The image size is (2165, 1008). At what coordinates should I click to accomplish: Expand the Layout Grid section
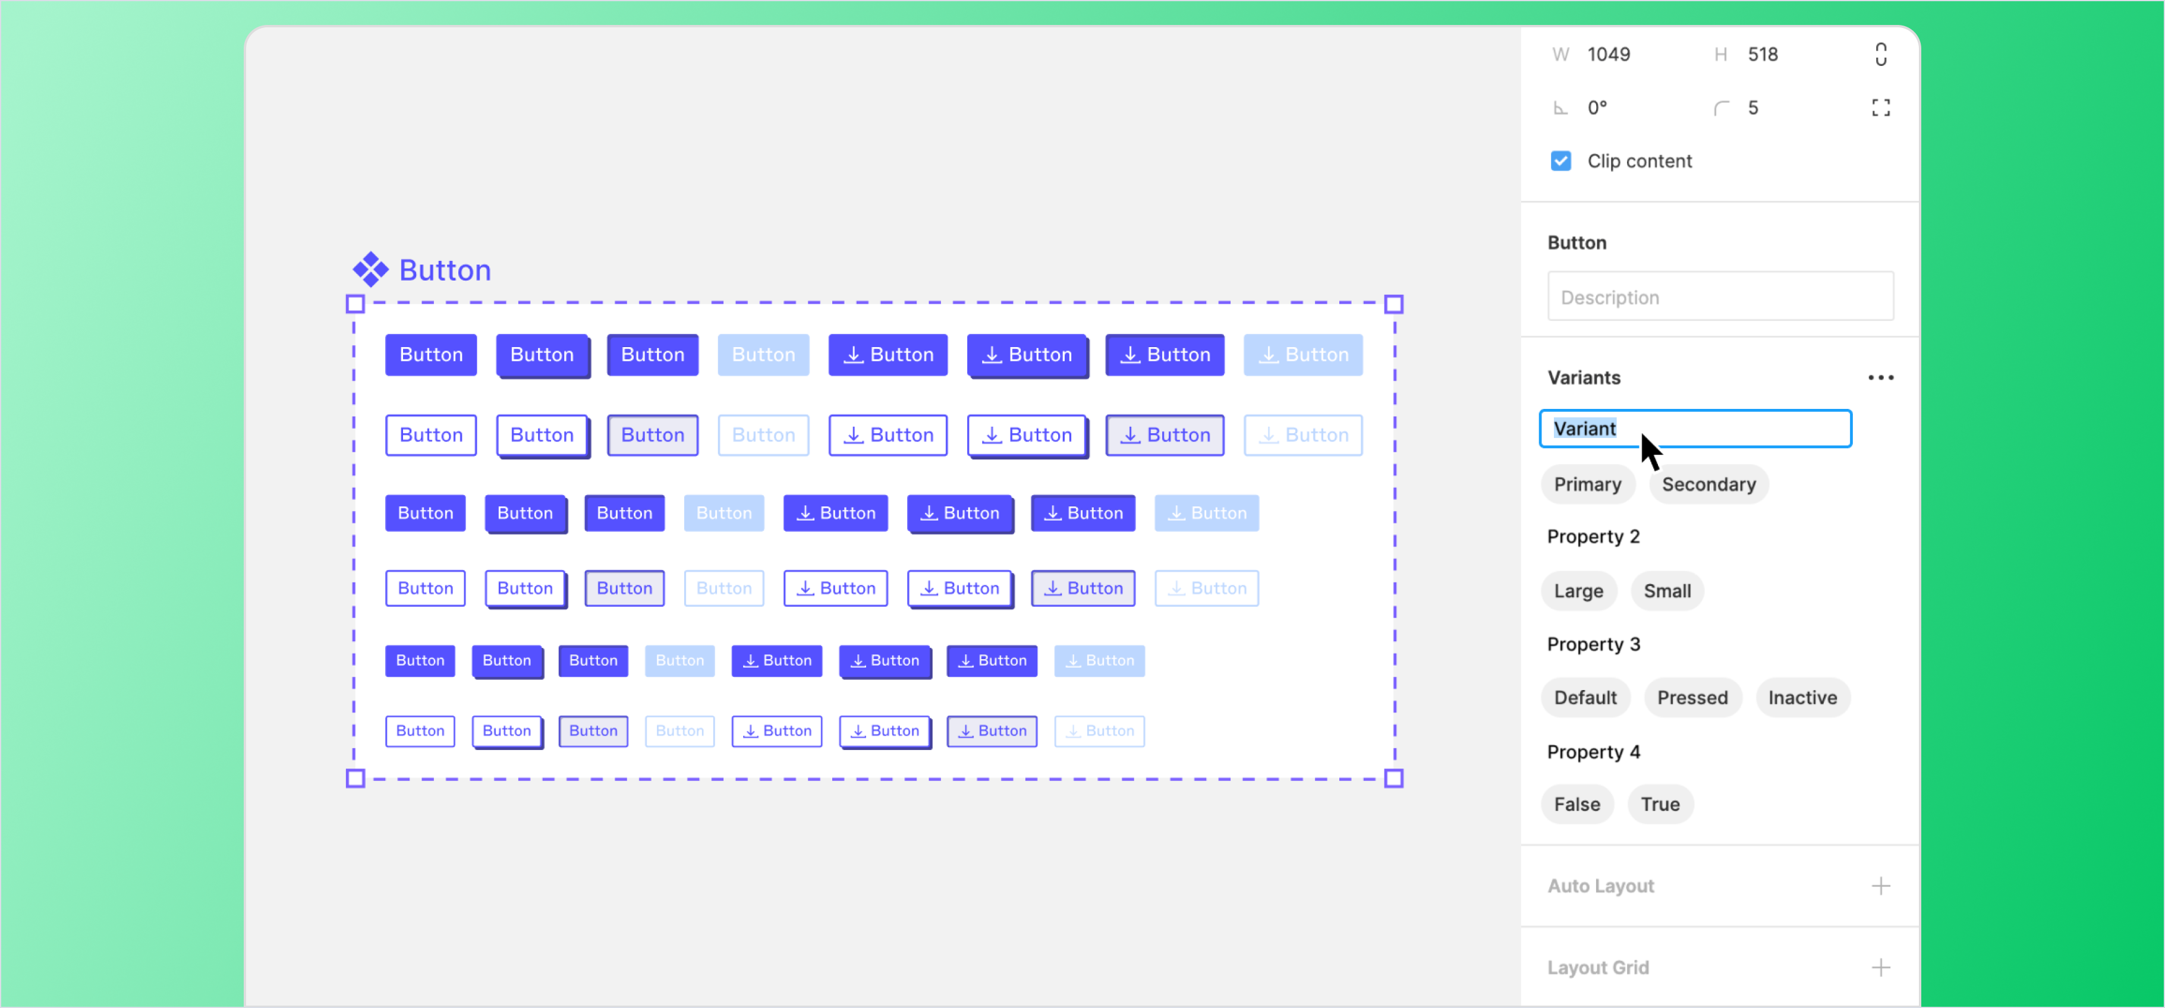tap(1598, 967)
